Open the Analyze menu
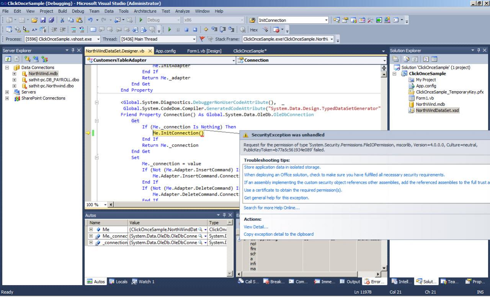The height and width of the screenshot is (297, 490). tap(182, 11)
